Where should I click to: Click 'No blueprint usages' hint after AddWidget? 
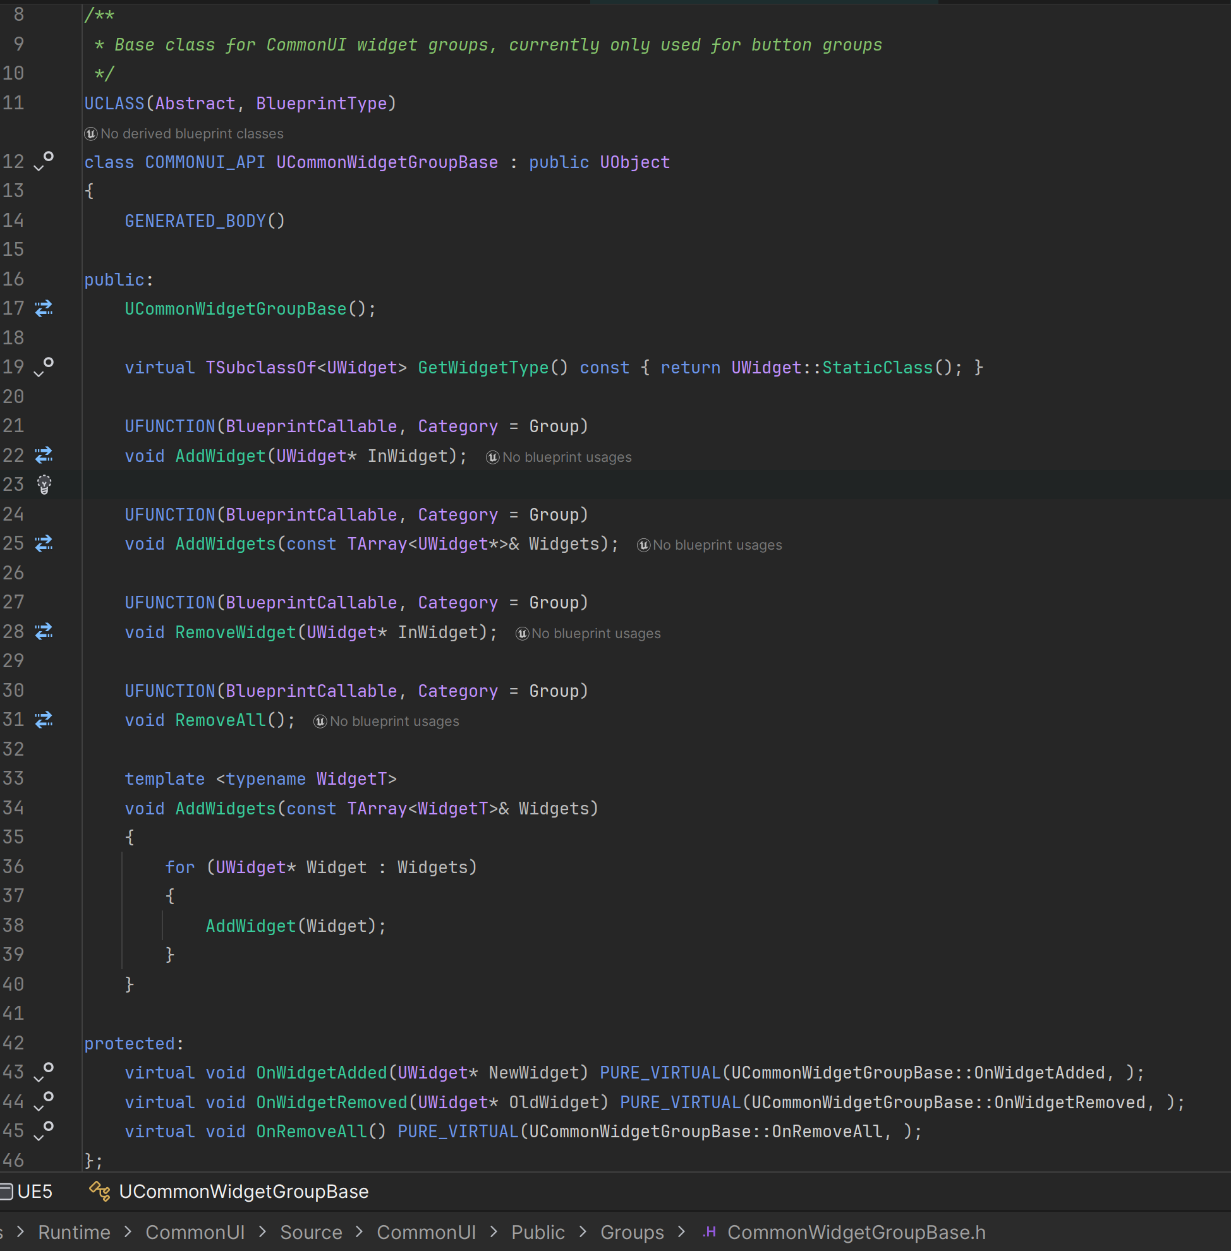click(x=567, y=457)
